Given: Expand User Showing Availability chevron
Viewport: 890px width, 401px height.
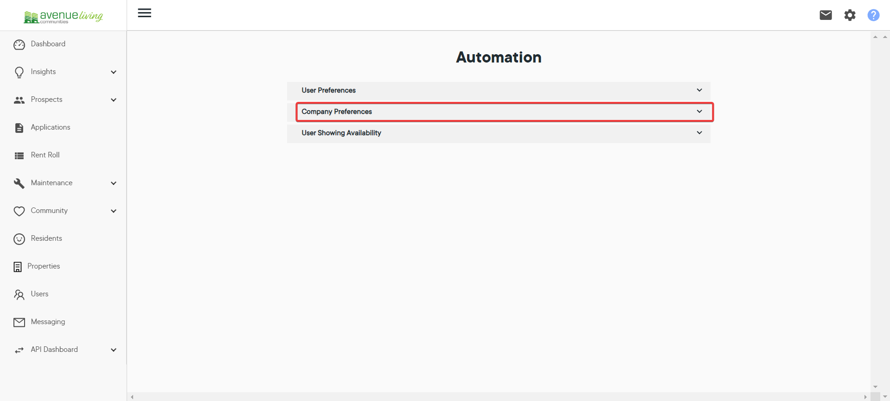Looking at the screenshot, I should pyautogui.click(x=699, y=132).
